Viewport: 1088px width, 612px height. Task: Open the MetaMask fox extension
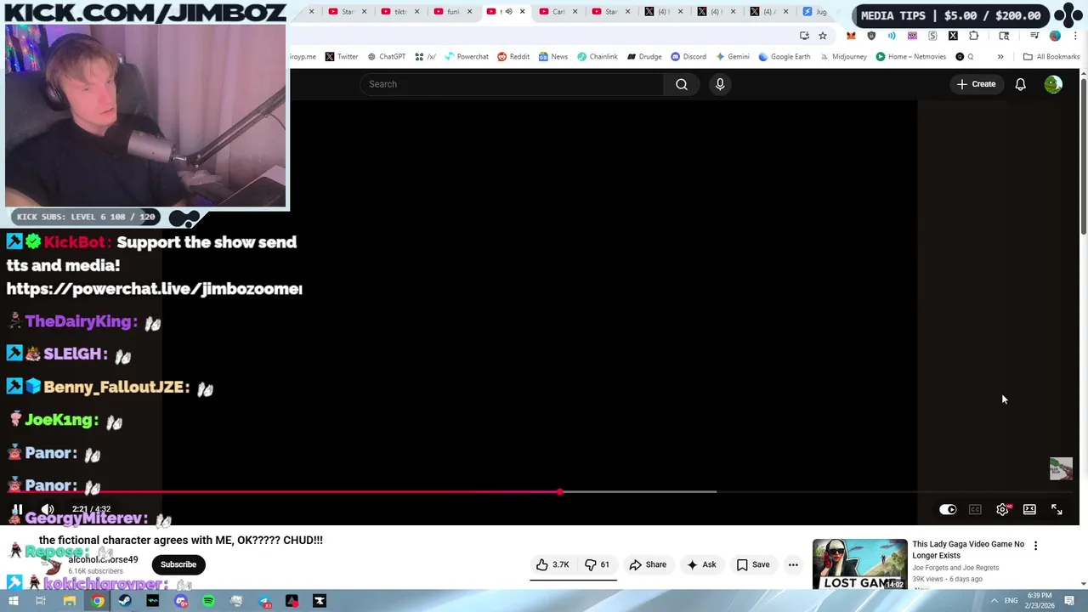click(x=851, y=36)
